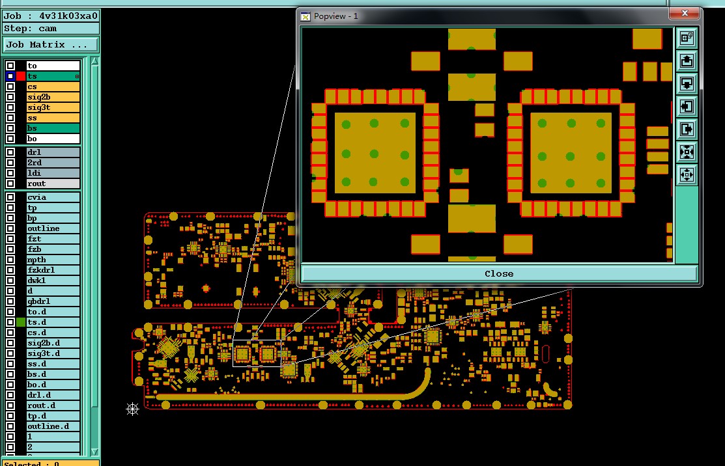Toggle the checkbox for layer rout
The height and width of the screenshot is (466, 725).
(10, 184)
